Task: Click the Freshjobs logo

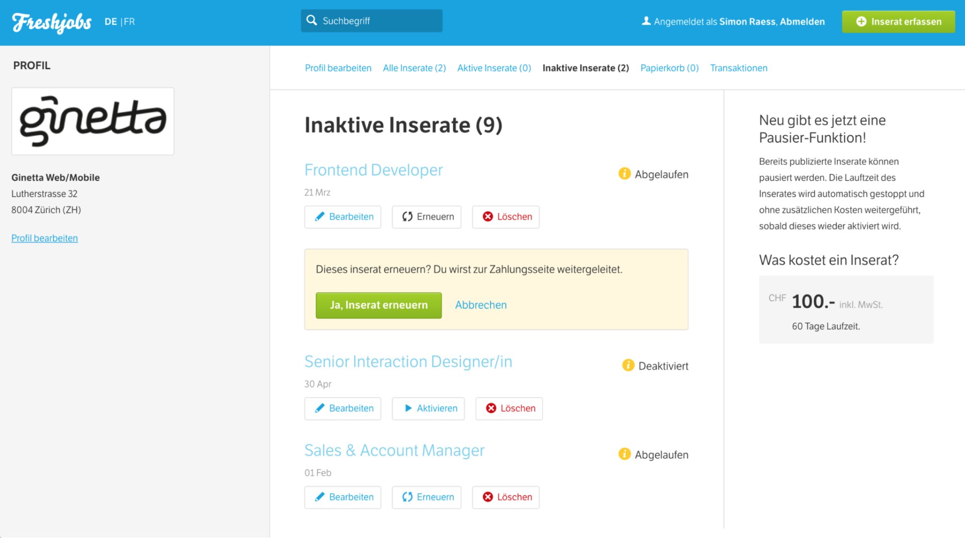Action: [52, 22]
